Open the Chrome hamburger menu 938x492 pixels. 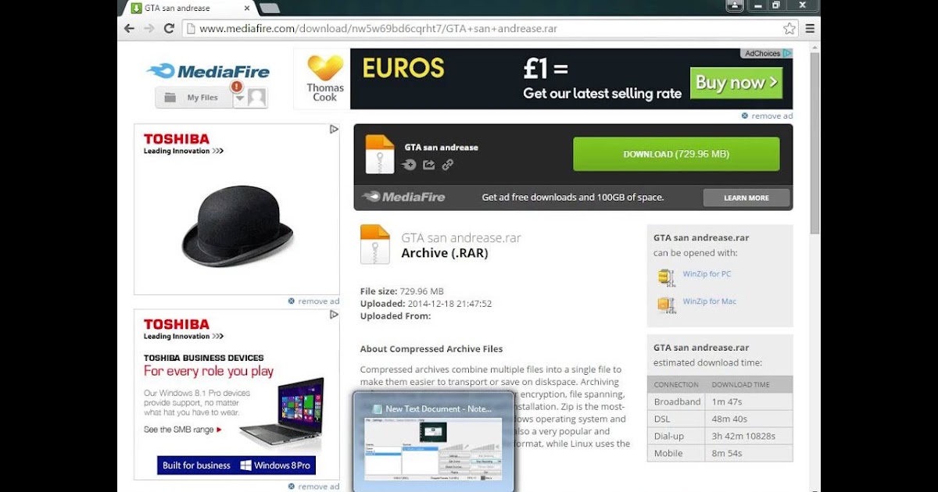pos(810,28)
